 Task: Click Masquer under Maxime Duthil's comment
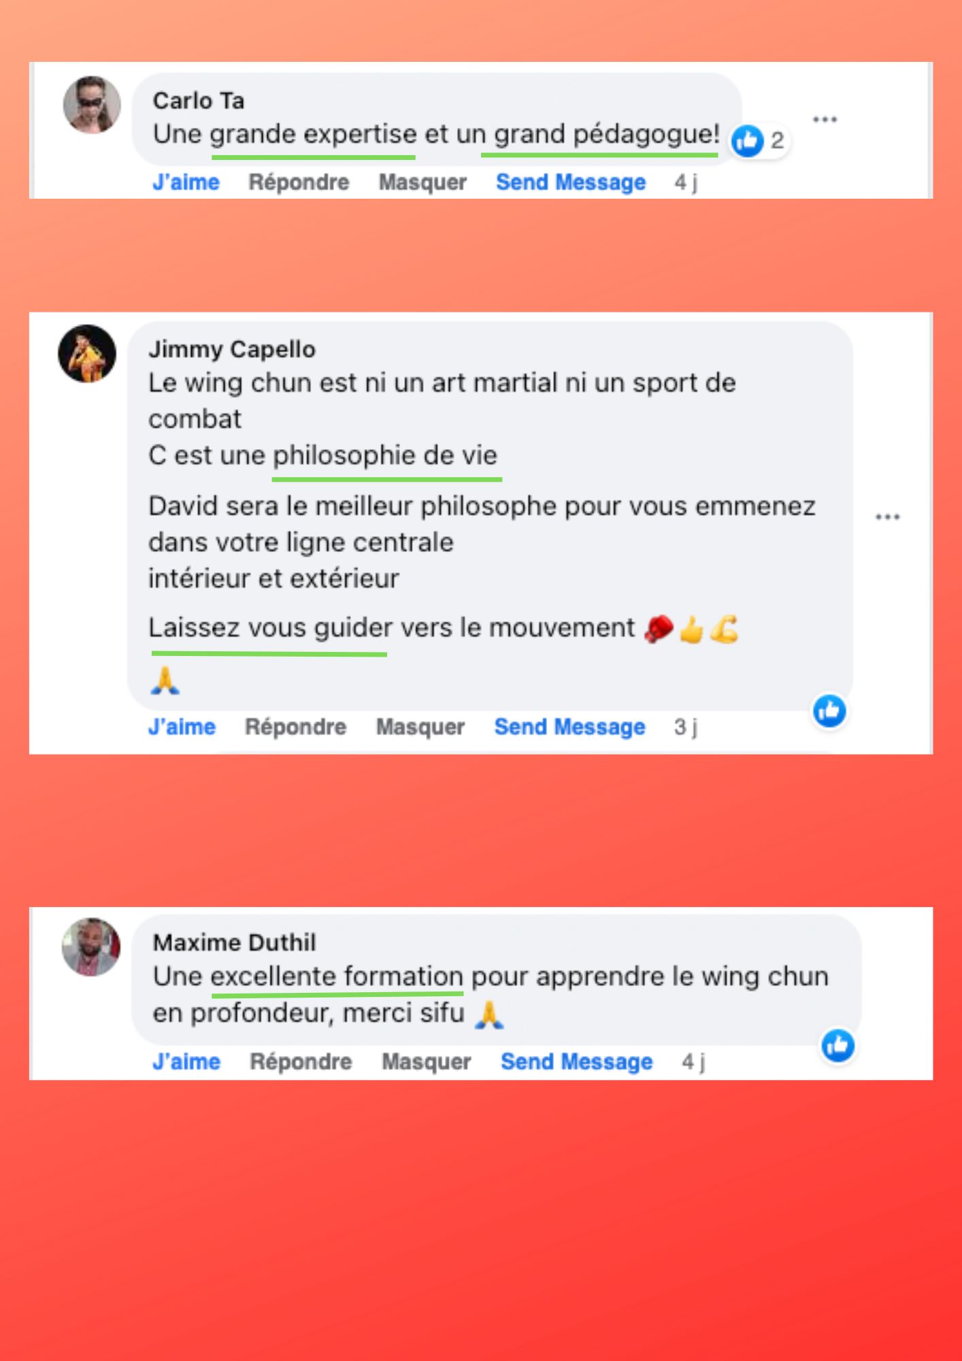426,1062
